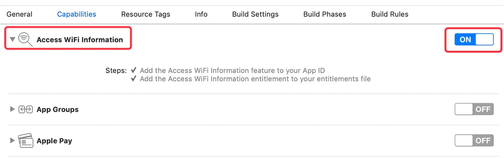The width and height of the screenshot is (504, 158).
Task: Click the Access WiFi Information magnifier icon
Action: (x=25, y=40)
